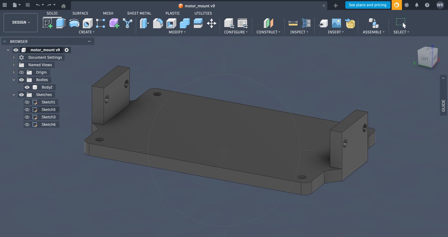Open the Job Status clock icon
448x237 pixels.
[407, 5]
